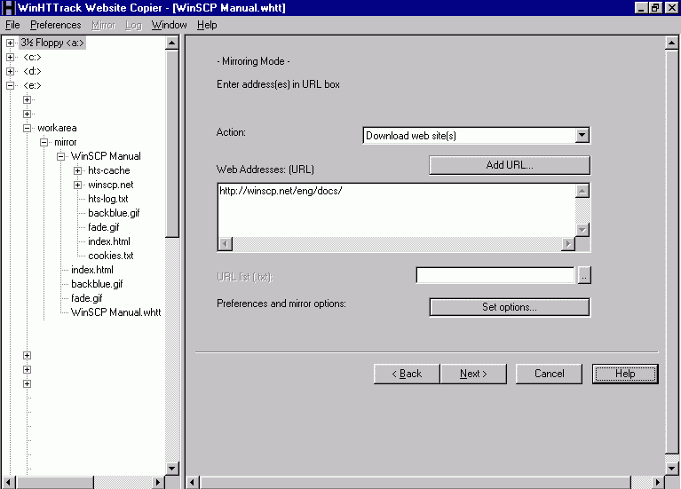
Task: Proceed with the Next > button
Action: [473, 374]
